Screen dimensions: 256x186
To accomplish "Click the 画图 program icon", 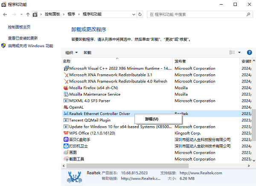I will pos(66,152).
